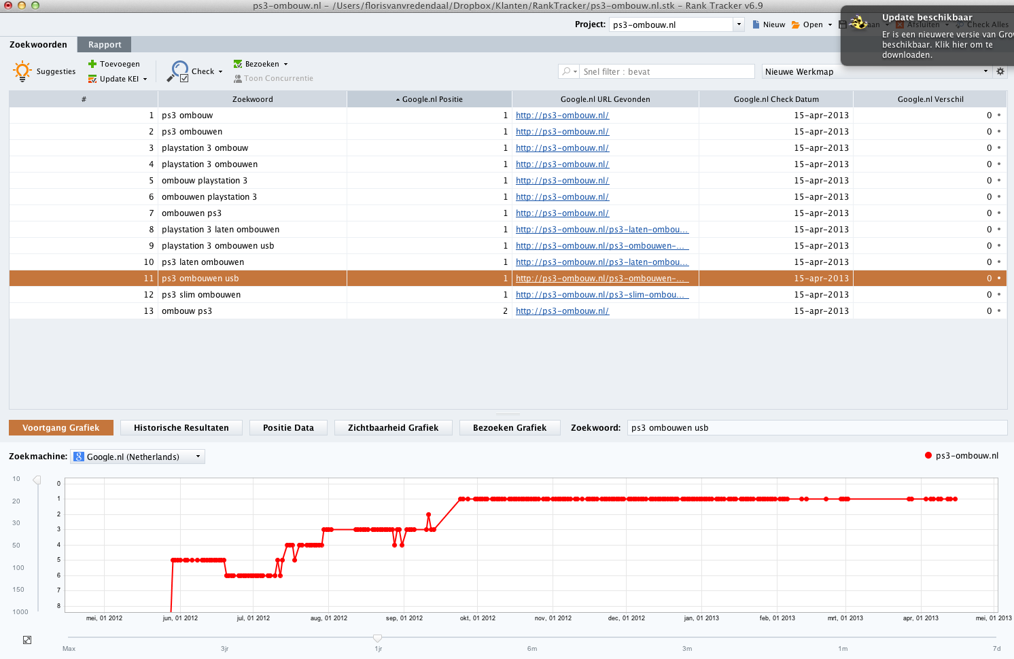Select keyword row playstation 3 ombouw
Image resolution: width=1014 pixels, height=659 pixels.
(x=508, y=148)
